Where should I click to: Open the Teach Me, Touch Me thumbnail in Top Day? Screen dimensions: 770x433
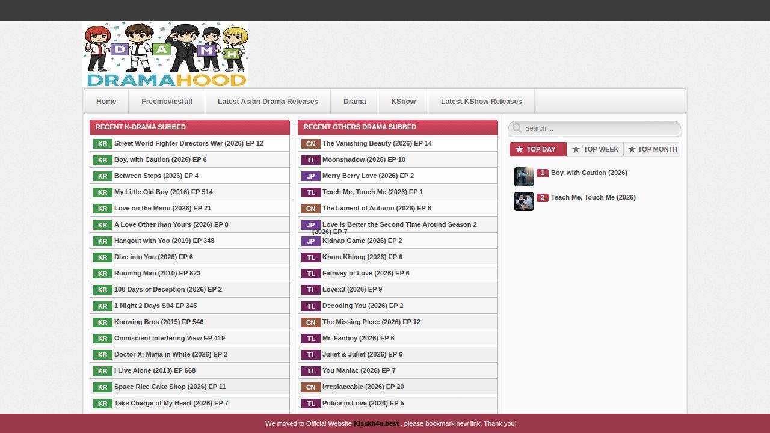(524, 201)
